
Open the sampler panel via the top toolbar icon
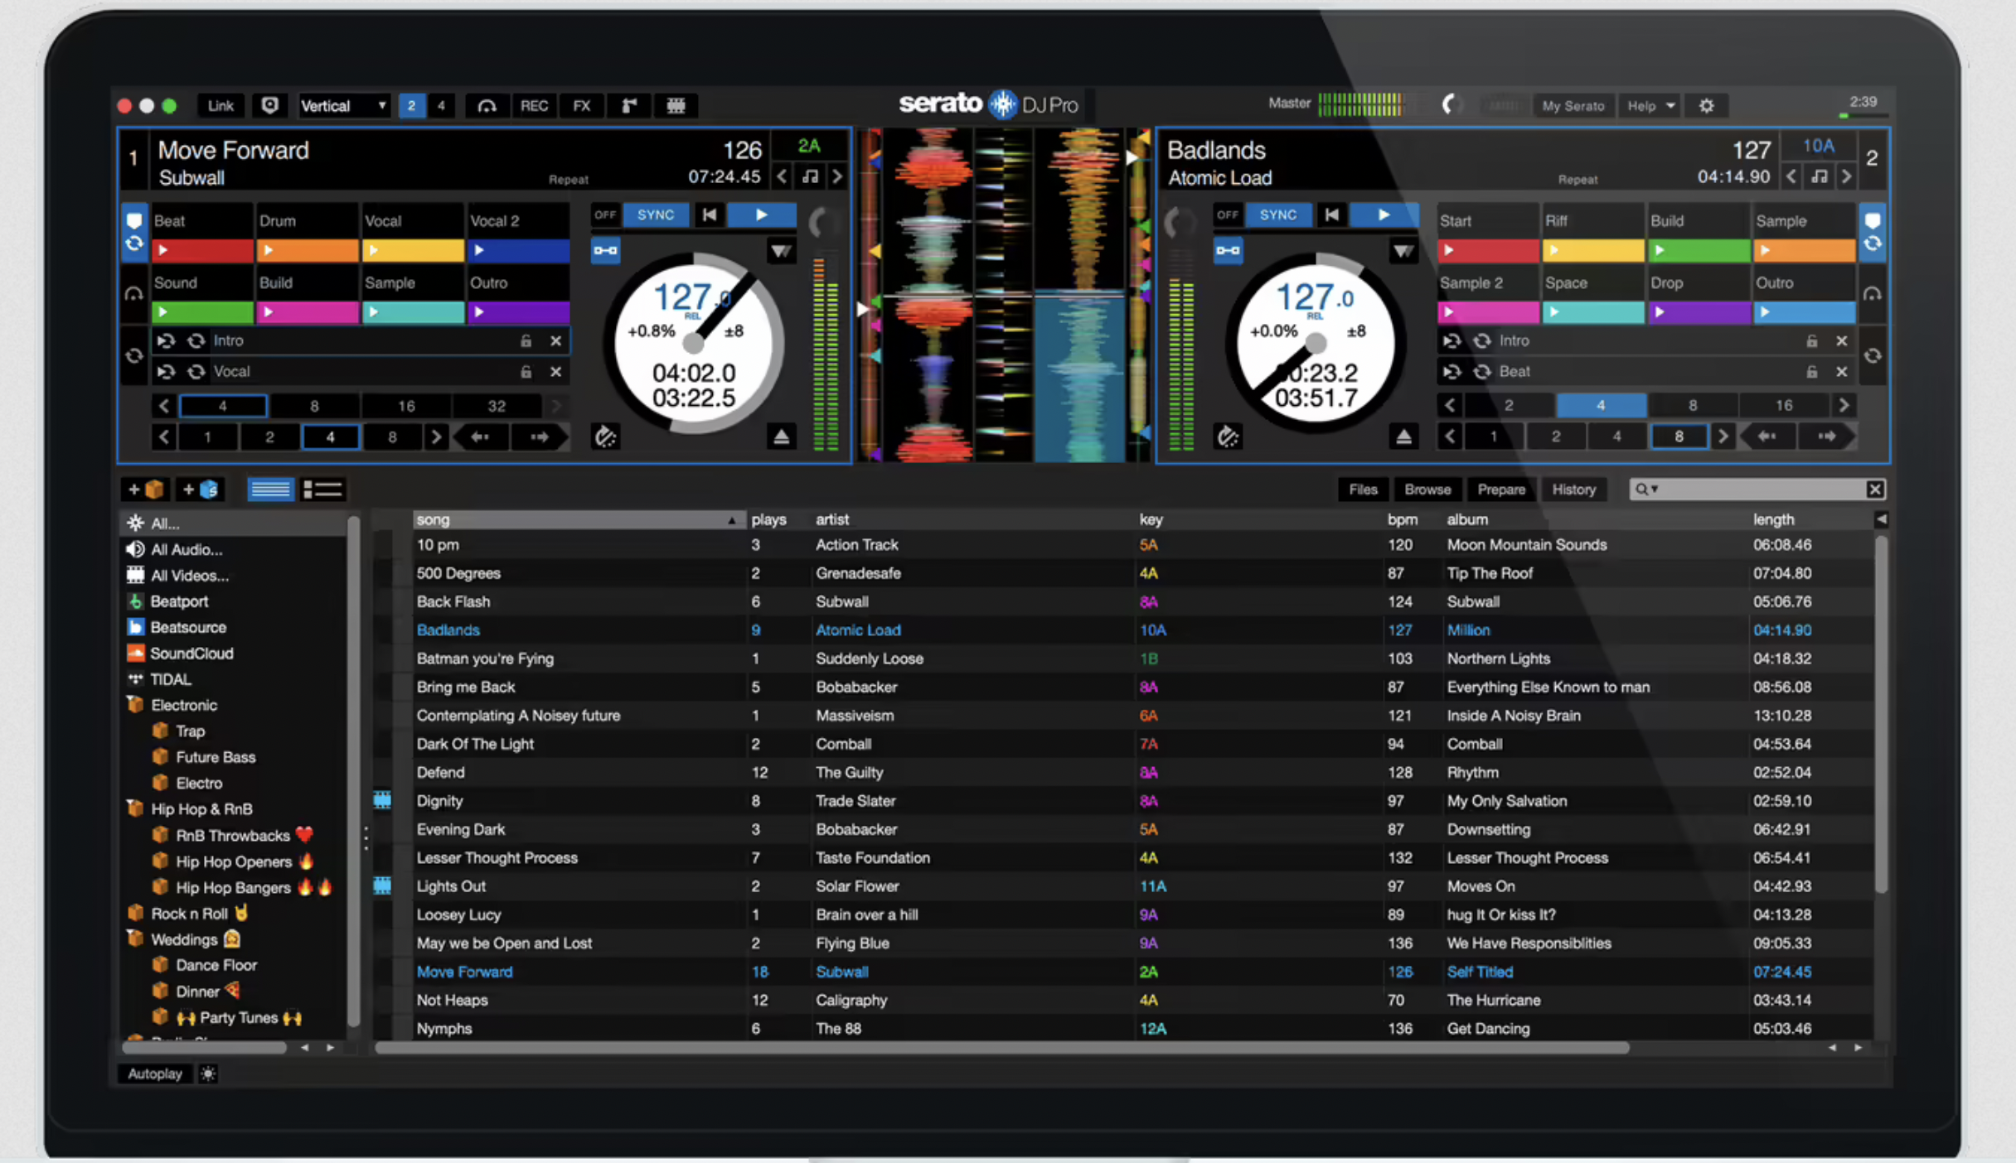click(x=676, y=105)
